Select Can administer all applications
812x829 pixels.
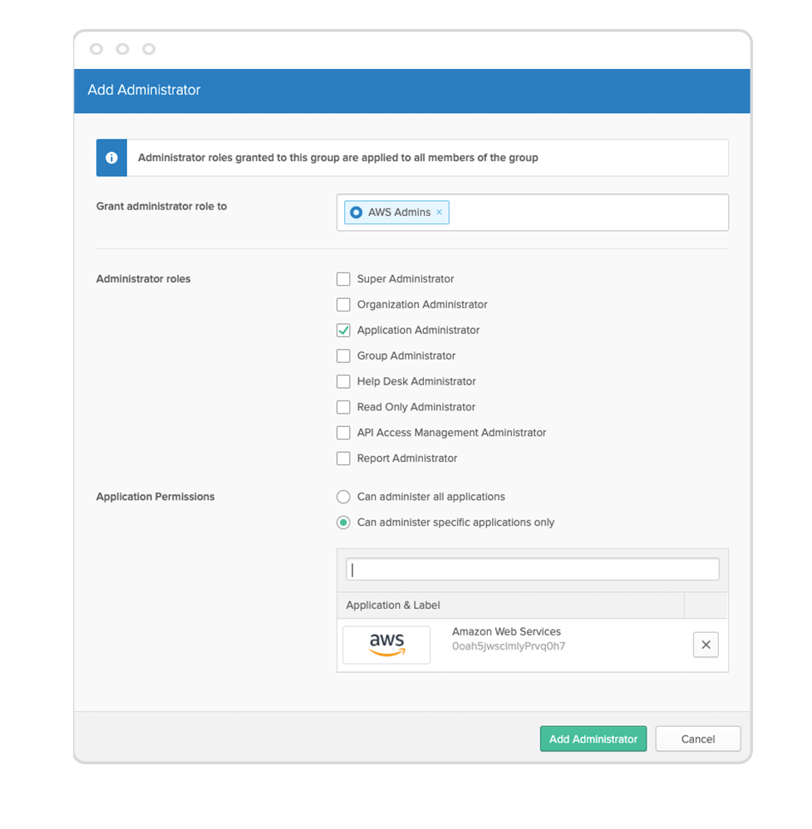click(343, 497)
